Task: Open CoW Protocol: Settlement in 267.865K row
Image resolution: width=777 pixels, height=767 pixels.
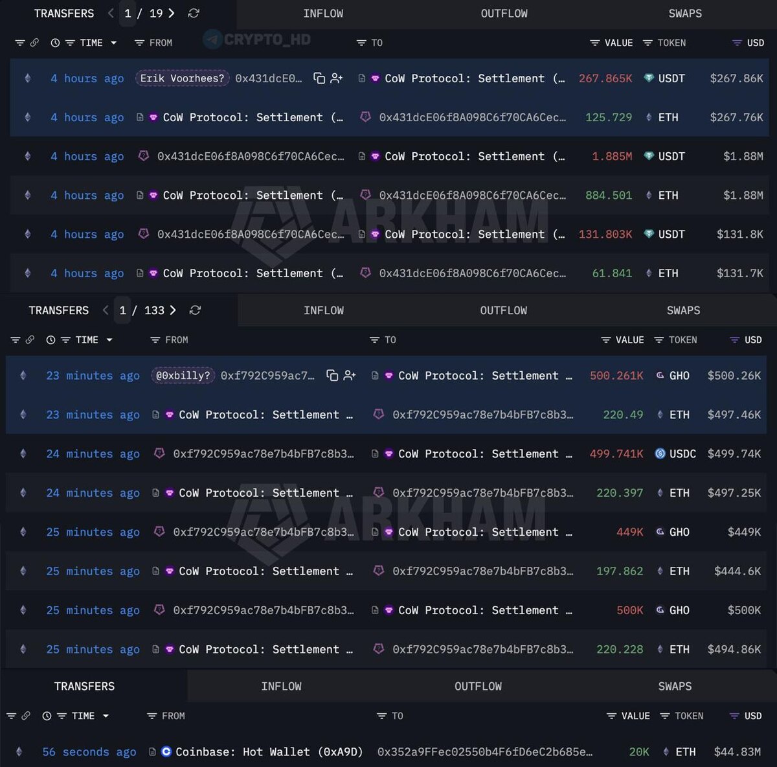Action: (x=475, y=78)
